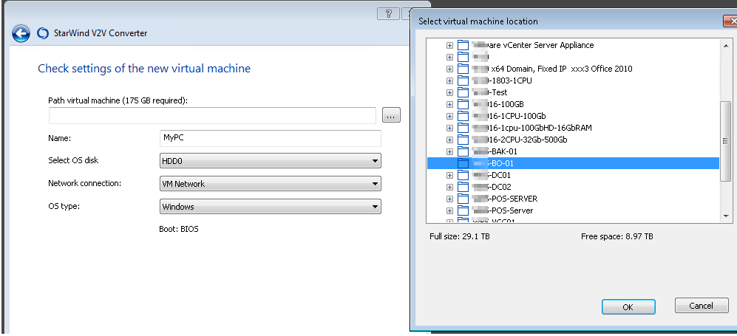Image resolution: width=737 pixels, height=336 pixels.
Task: Expand the -1803-1CPU folder node
Action: point(450,80)
